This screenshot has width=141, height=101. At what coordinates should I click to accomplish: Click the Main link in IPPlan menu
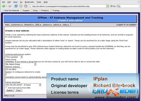pyautogui.click(x=7, y=25)
